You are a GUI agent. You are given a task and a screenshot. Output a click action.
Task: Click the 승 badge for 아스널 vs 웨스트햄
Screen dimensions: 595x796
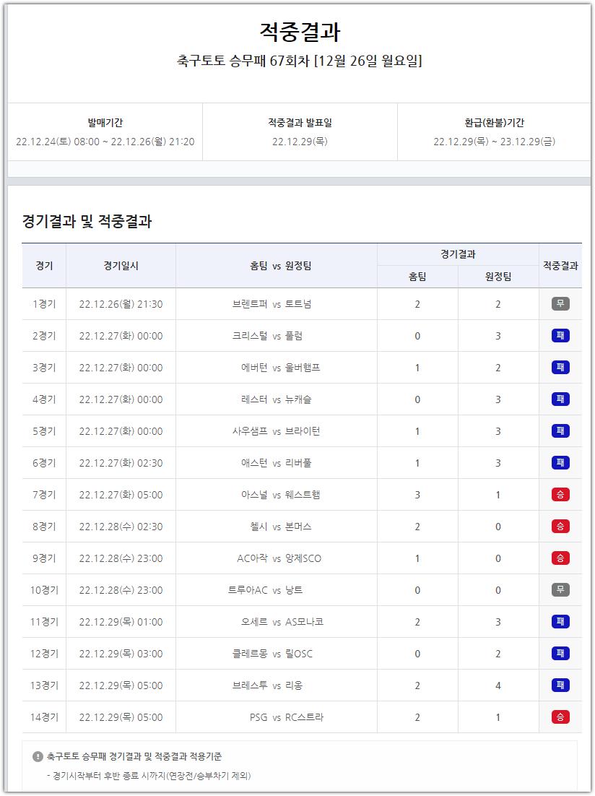pos(560,495)
